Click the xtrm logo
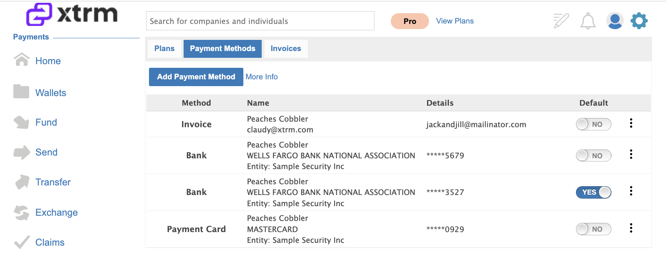 (x=72, y=14)
